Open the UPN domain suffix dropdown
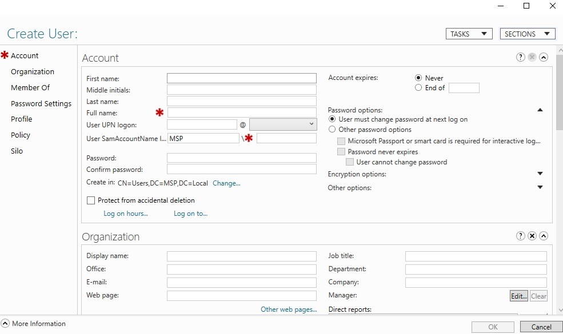The height and width of the screenshot is (334, 563). point(312,124)
